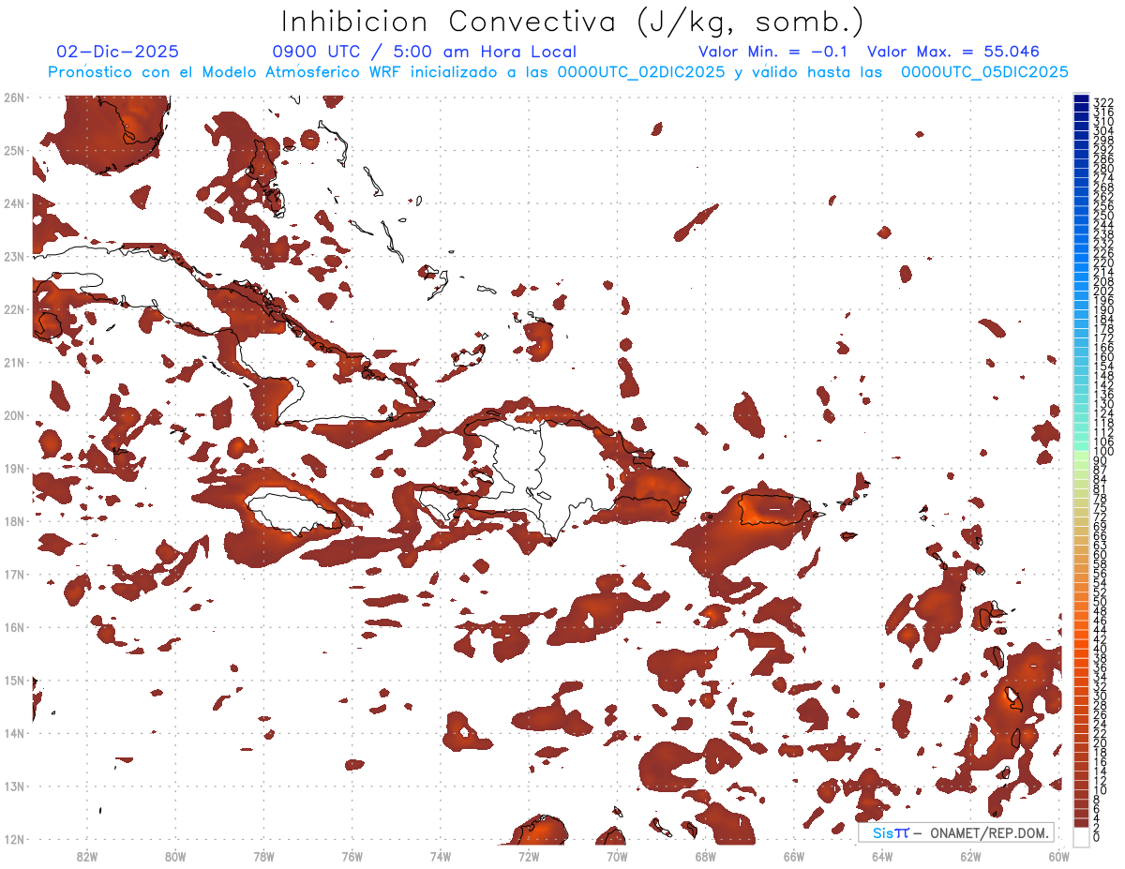Select the "24N" latitude label
The image size is (1125, 869).
pos(14,203)
